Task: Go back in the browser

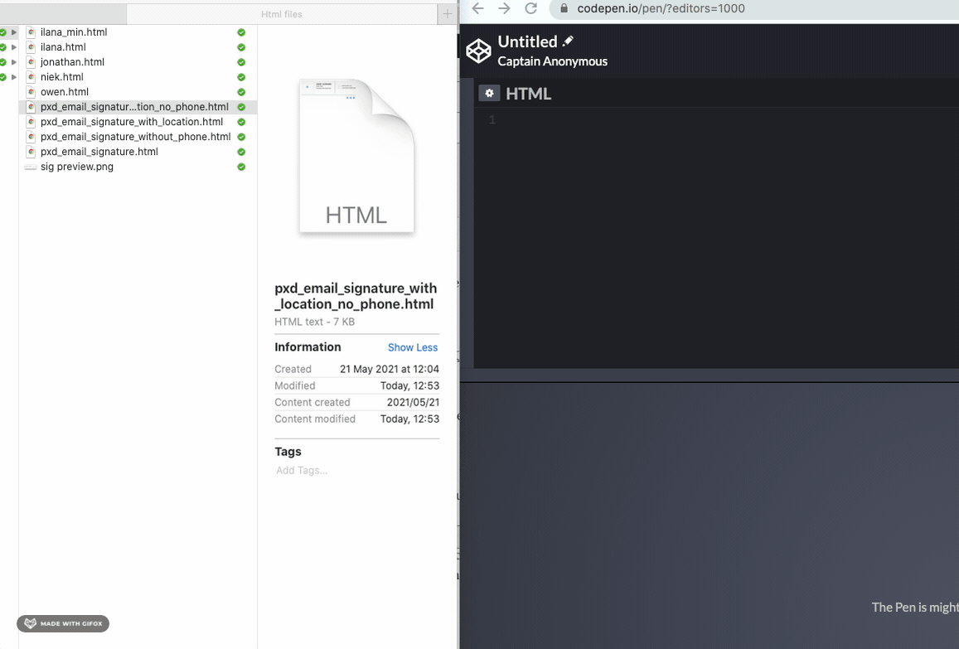Action: click(477, 8)
